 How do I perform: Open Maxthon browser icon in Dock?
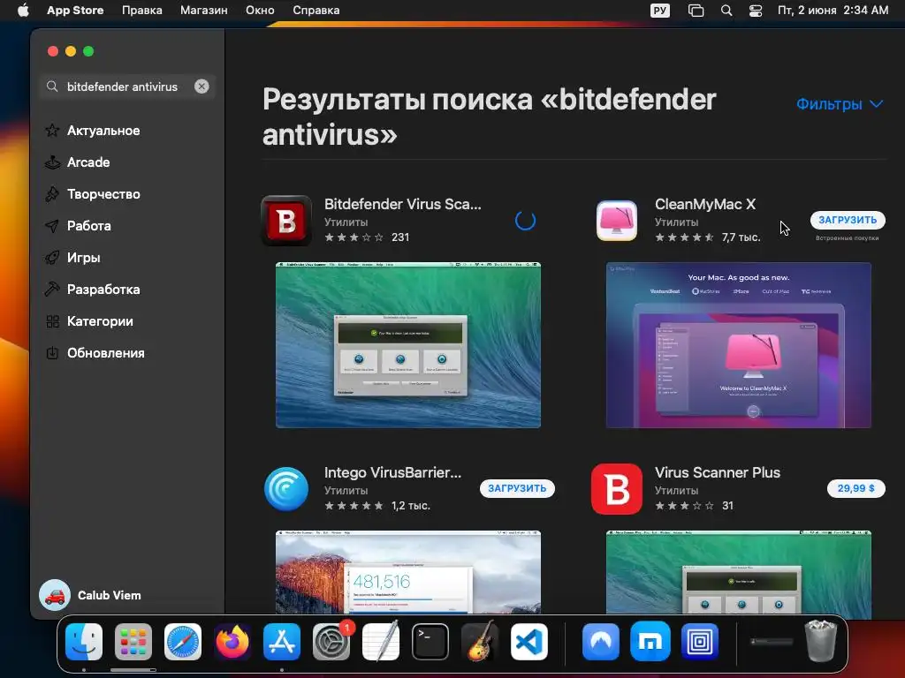(650, 642)
